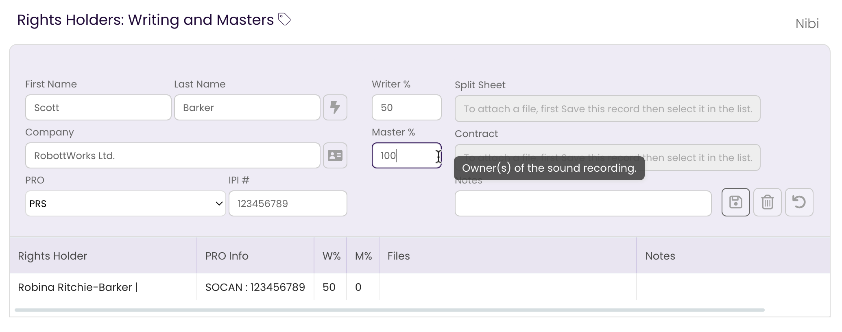The width and height of the screenshot is (842, 332).
Task: Edit the First Name field containing Scott
Action: point(98,107)
